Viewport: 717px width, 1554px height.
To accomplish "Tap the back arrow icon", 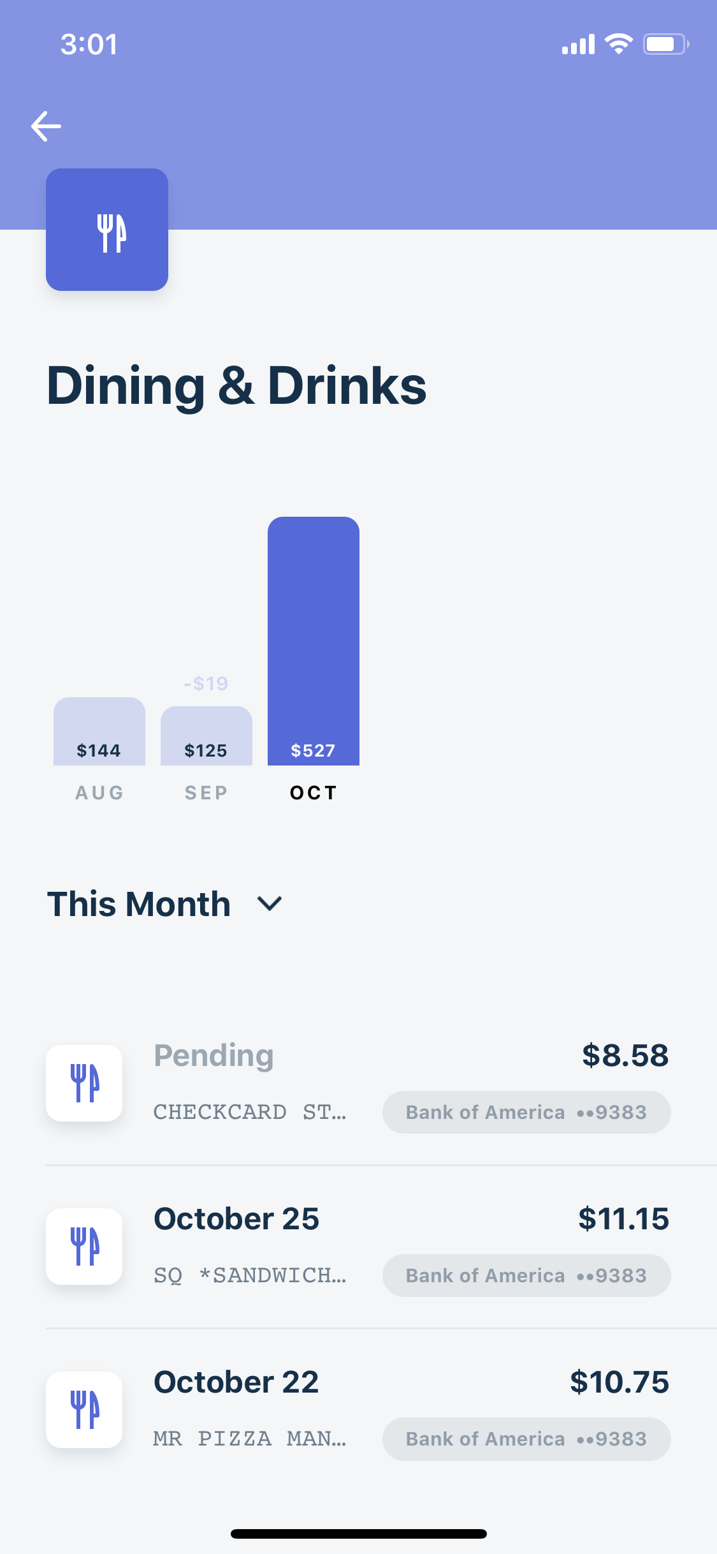I will 46,126.
